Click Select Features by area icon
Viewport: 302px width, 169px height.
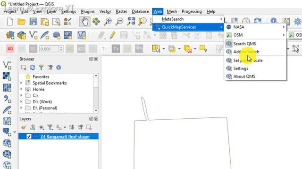click(156, 49)
